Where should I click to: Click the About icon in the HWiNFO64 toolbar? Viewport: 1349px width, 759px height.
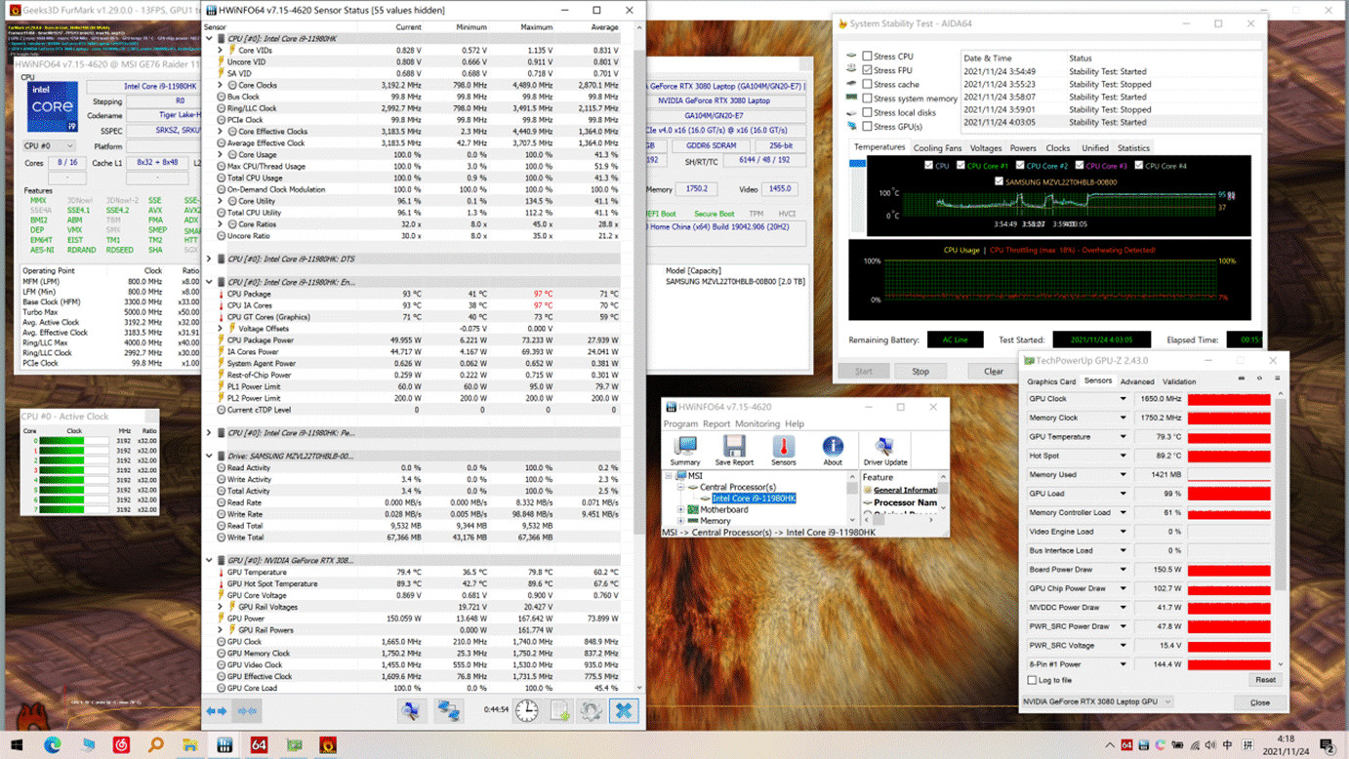833,451
